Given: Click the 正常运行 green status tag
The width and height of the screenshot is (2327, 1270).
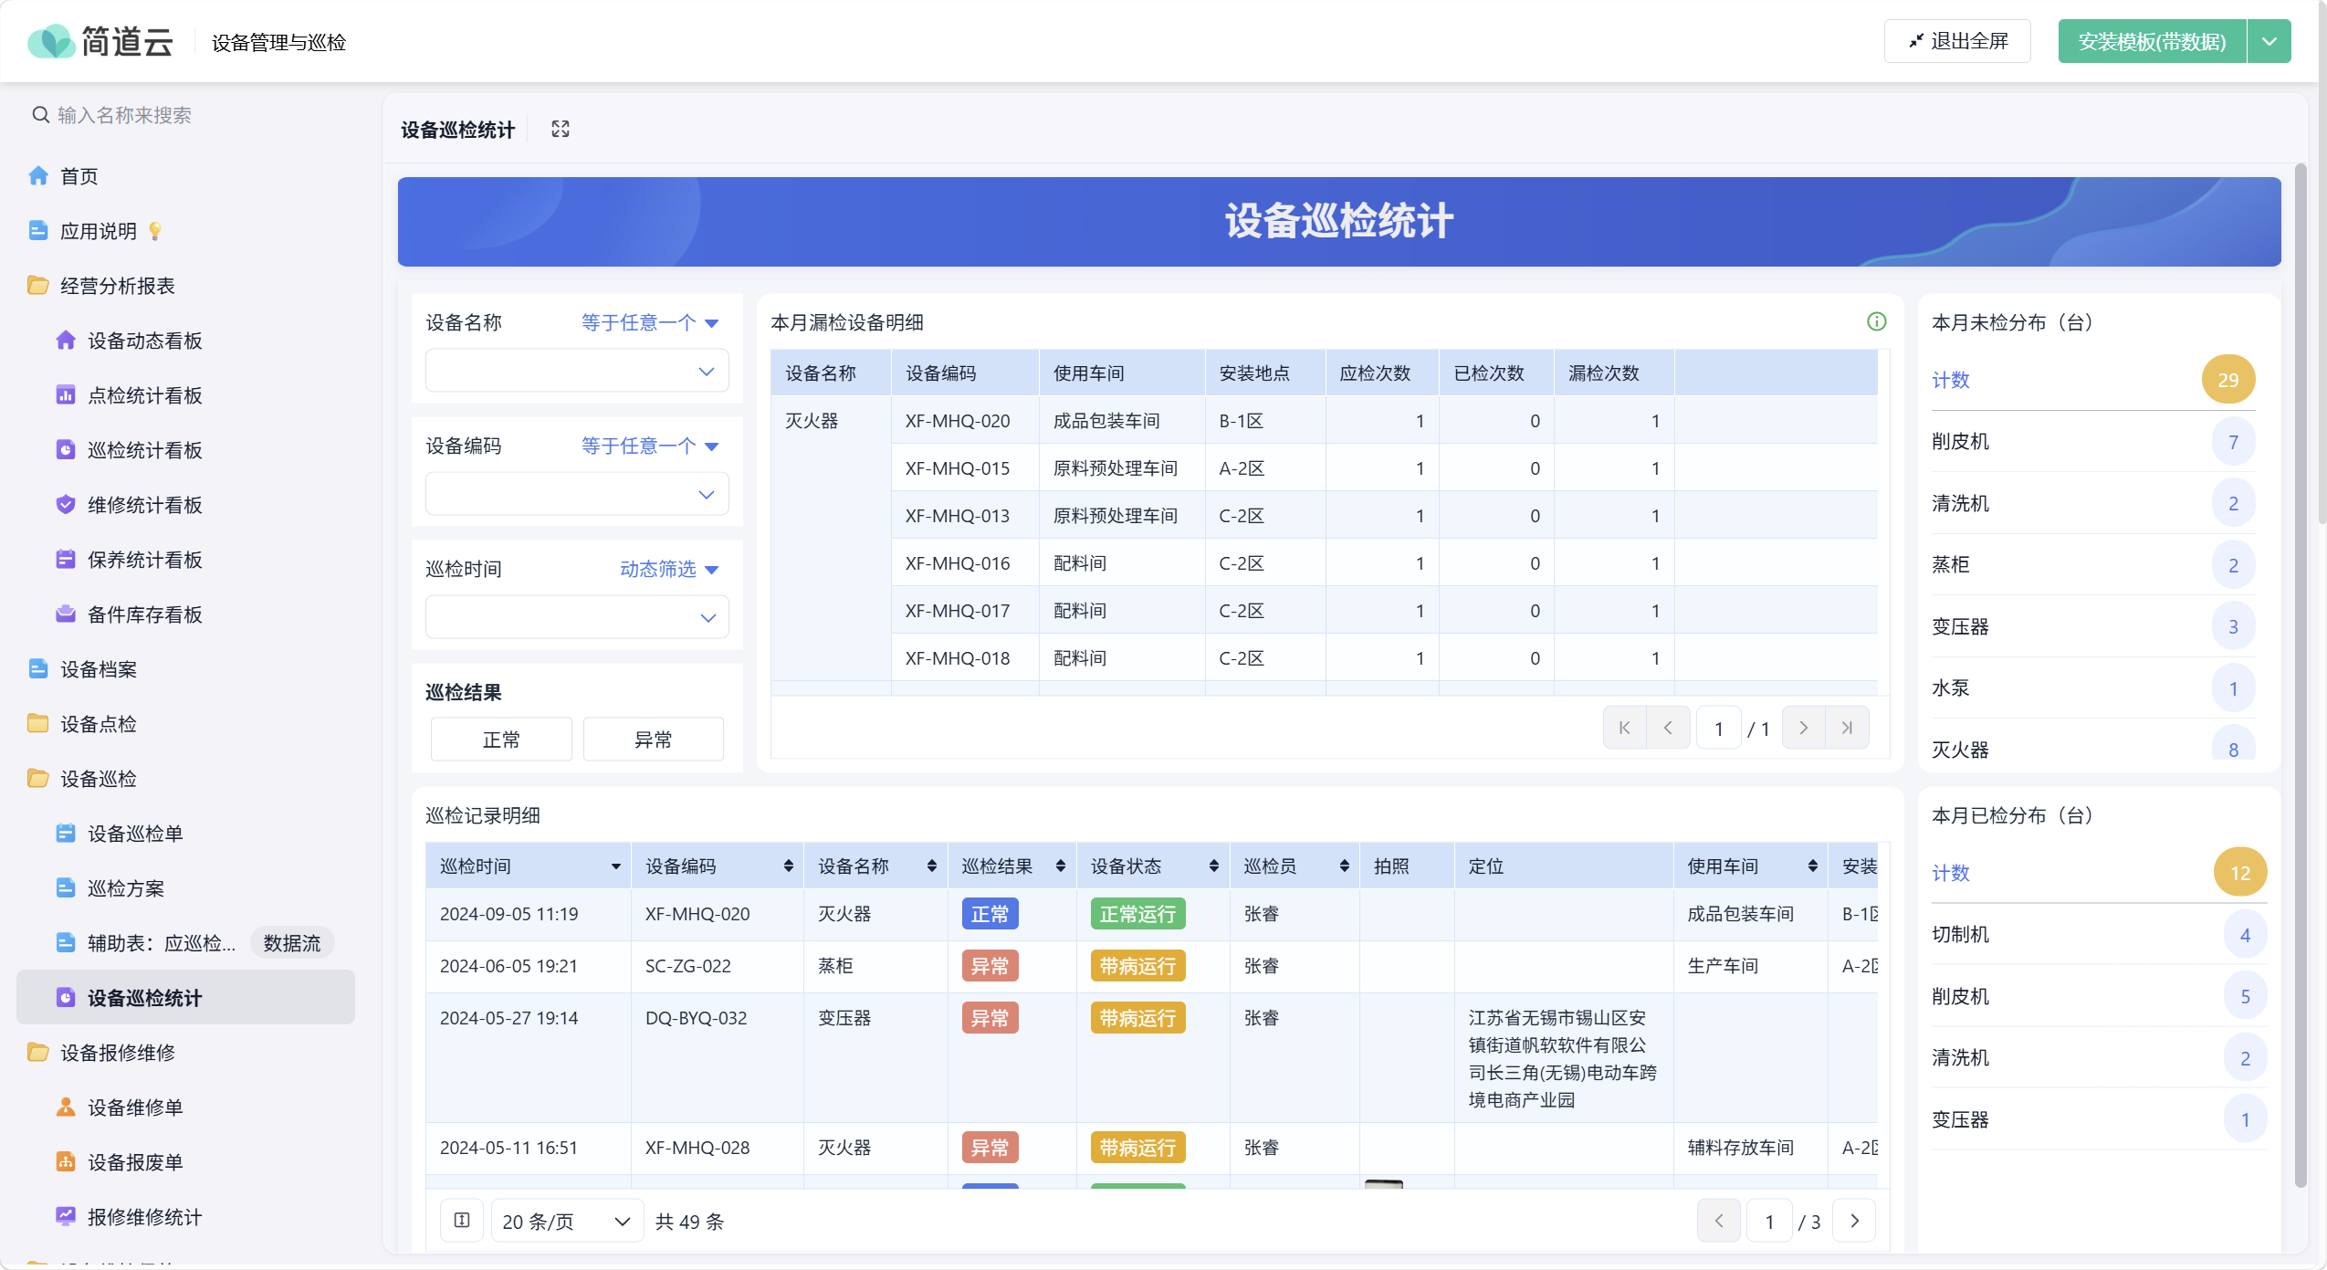Looking at the screenshot, I should tap(1137, 914).
